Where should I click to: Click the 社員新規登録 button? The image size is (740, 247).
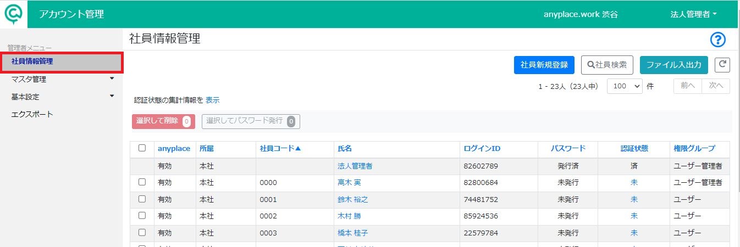(x=544, y=65)
